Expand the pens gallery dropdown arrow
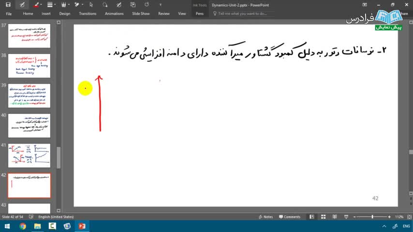 click(69, 5)
